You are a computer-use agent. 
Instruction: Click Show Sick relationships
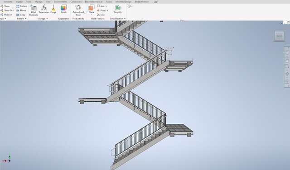[7, 10]
